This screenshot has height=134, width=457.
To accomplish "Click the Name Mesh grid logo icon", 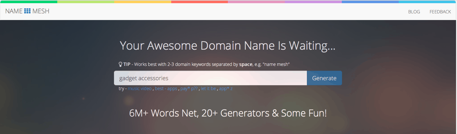I will [27, 11].
